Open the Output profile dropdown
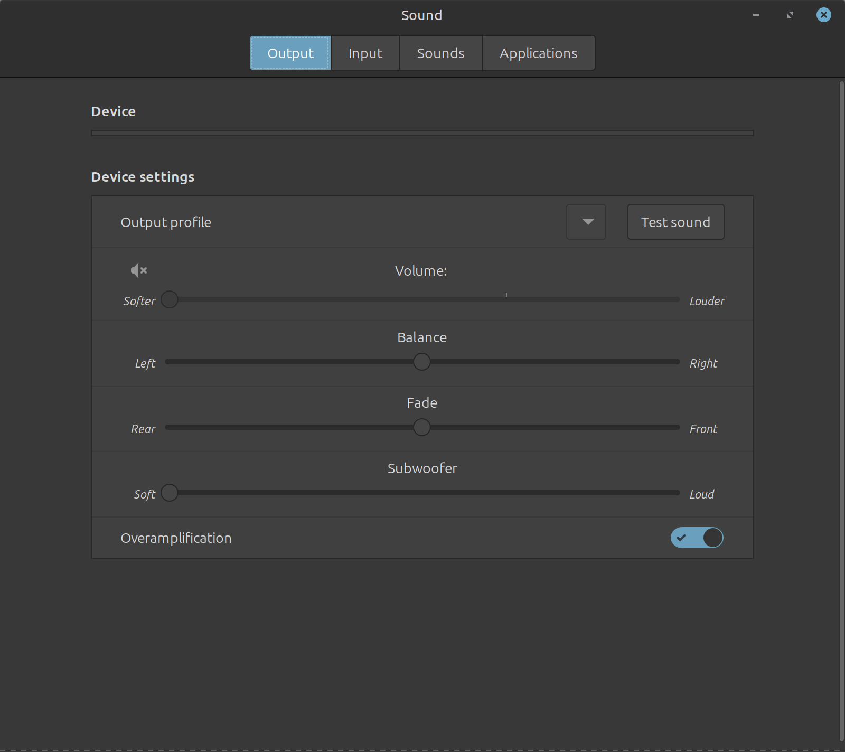This screenshot has width=845, height=752. click(x=586, y=222)
